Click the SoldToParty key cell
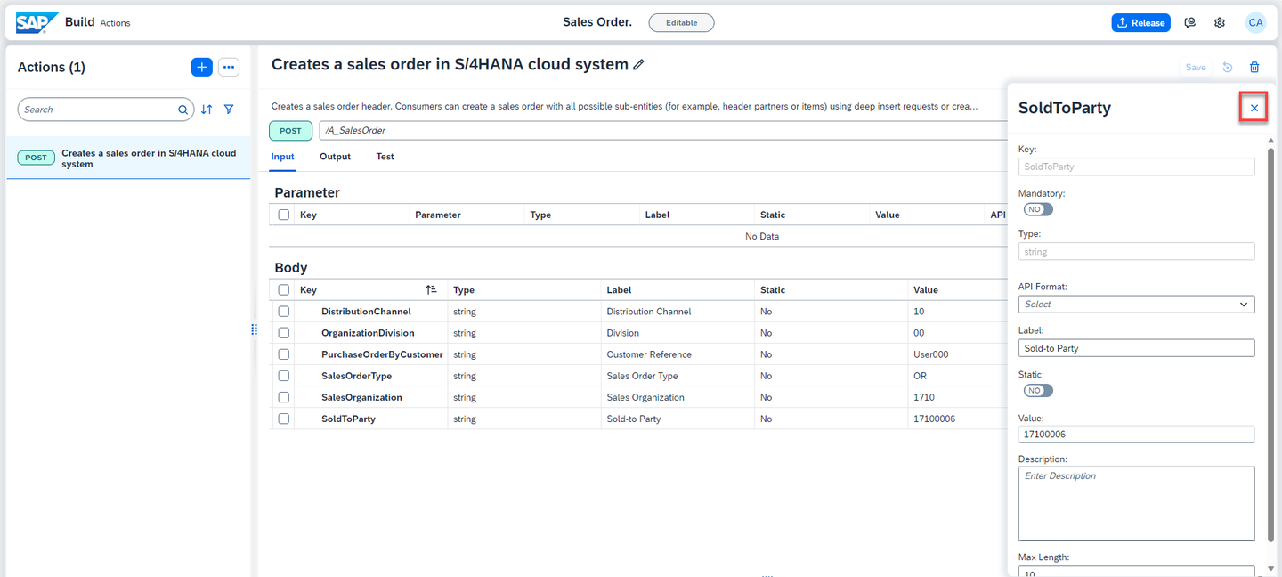Viewport: 1282px width, 577px height. tap(348, 419)
